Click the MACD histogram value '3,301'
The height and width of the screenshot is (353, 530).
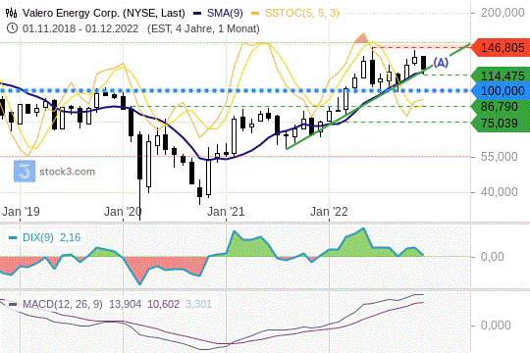coord(198,304)
